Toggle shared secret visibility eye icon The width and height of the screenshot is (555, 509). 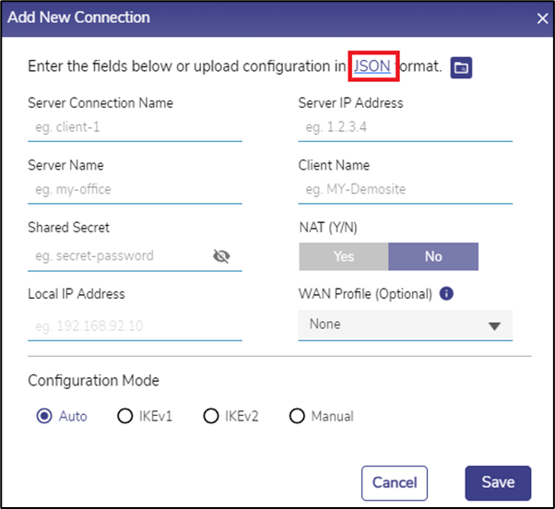[221, 256]
